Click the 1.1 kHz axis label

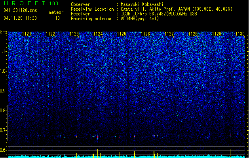coord(4,52)
